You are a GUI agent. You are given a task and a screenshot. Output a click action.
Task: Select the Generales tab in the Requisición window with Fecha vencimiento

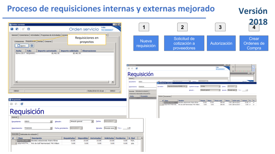(15, 134)
